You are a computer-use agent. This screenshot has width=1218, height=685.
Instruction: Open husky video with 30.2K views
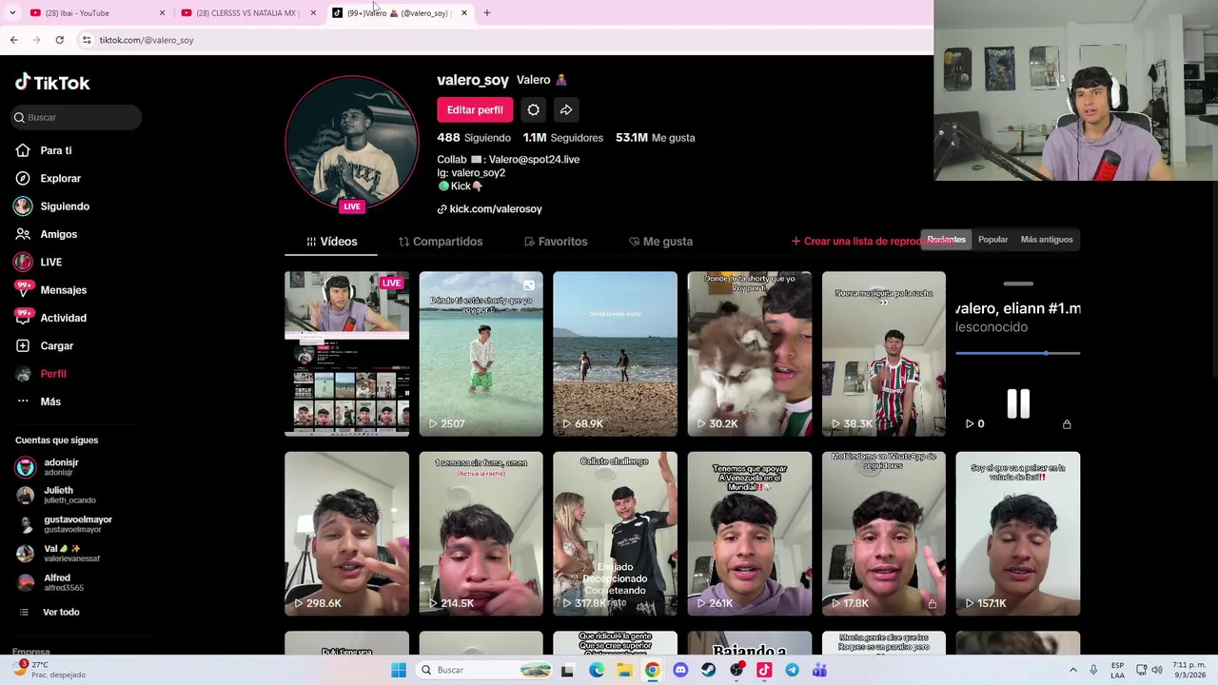750,354
